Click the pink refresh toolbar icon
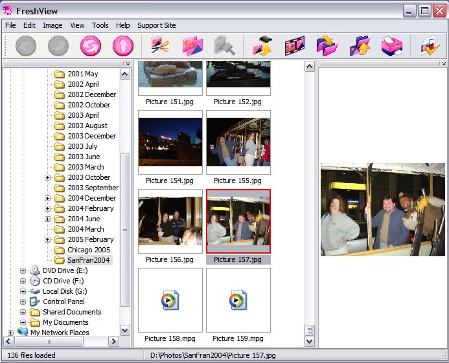Image resolution: width=449 pixels, height=363 pixels. pos(91,46)
